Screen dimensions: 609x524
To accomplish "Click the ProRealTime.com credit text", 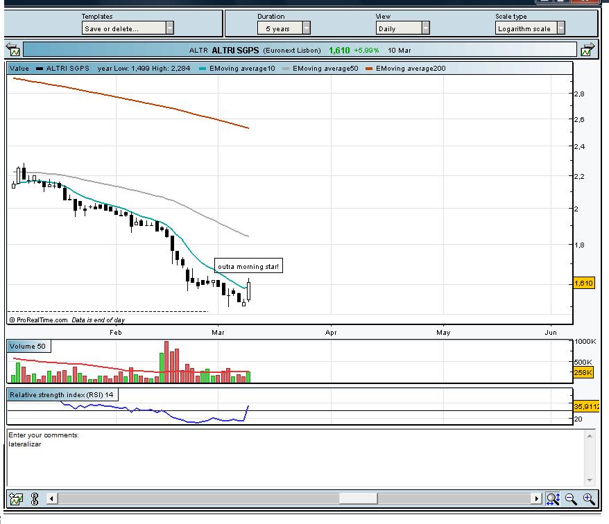I will [x=38, y=320].
